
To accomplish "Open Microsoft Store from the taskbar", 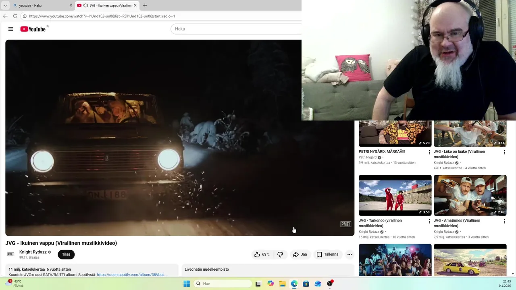I will click(306, 284).
